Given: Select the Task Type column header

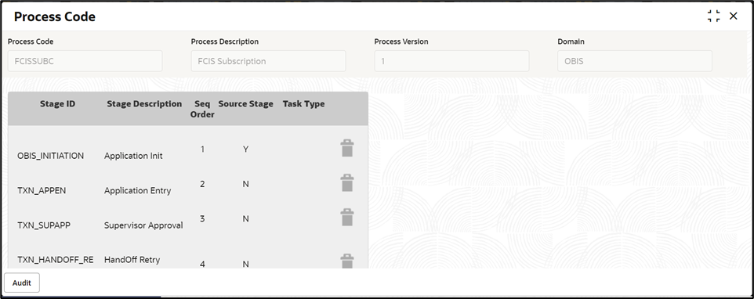Looking at the screenshot, I should [x=303, y=103].
